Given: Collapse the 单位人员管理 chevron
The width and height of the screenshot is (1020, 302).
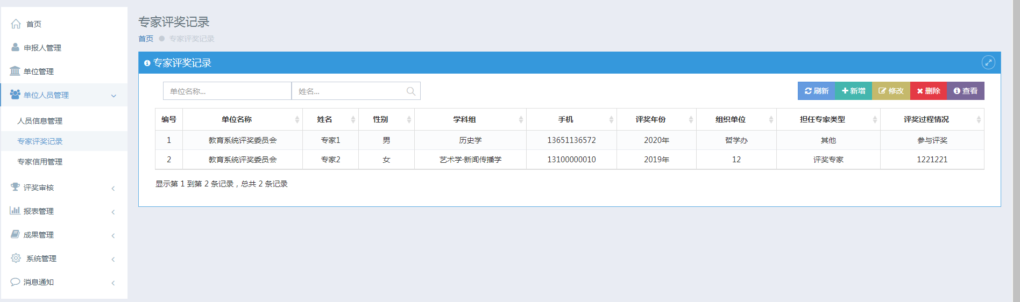Looking at the screenshot, I should (114, 96).
